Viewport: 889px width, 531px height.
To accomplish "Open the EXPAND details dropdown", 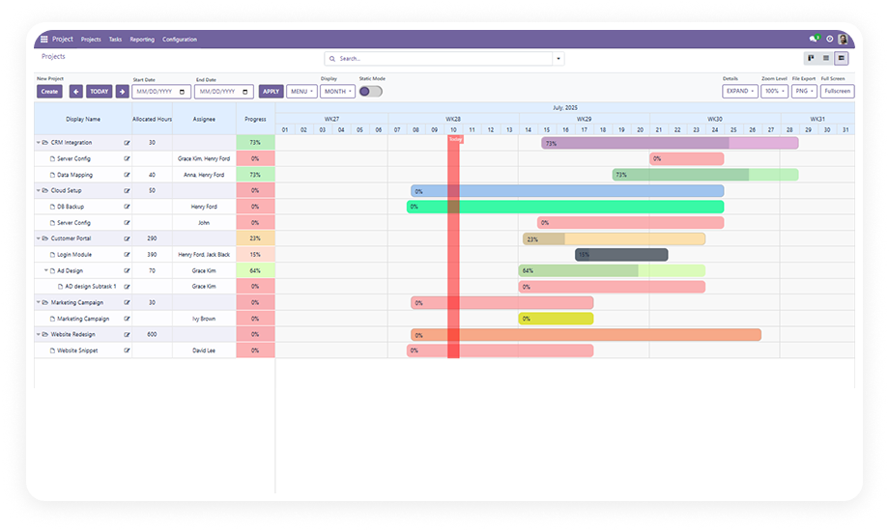I will 740,91.
